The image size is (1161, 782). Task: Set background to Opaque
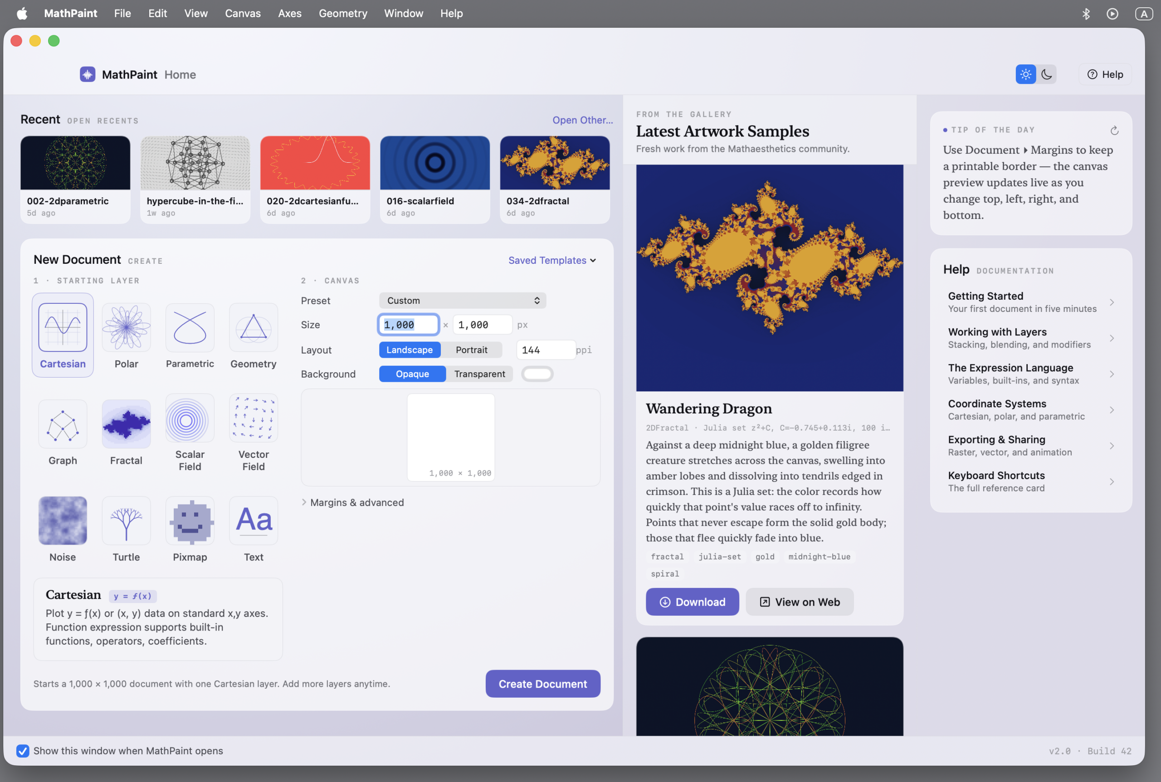412,374
